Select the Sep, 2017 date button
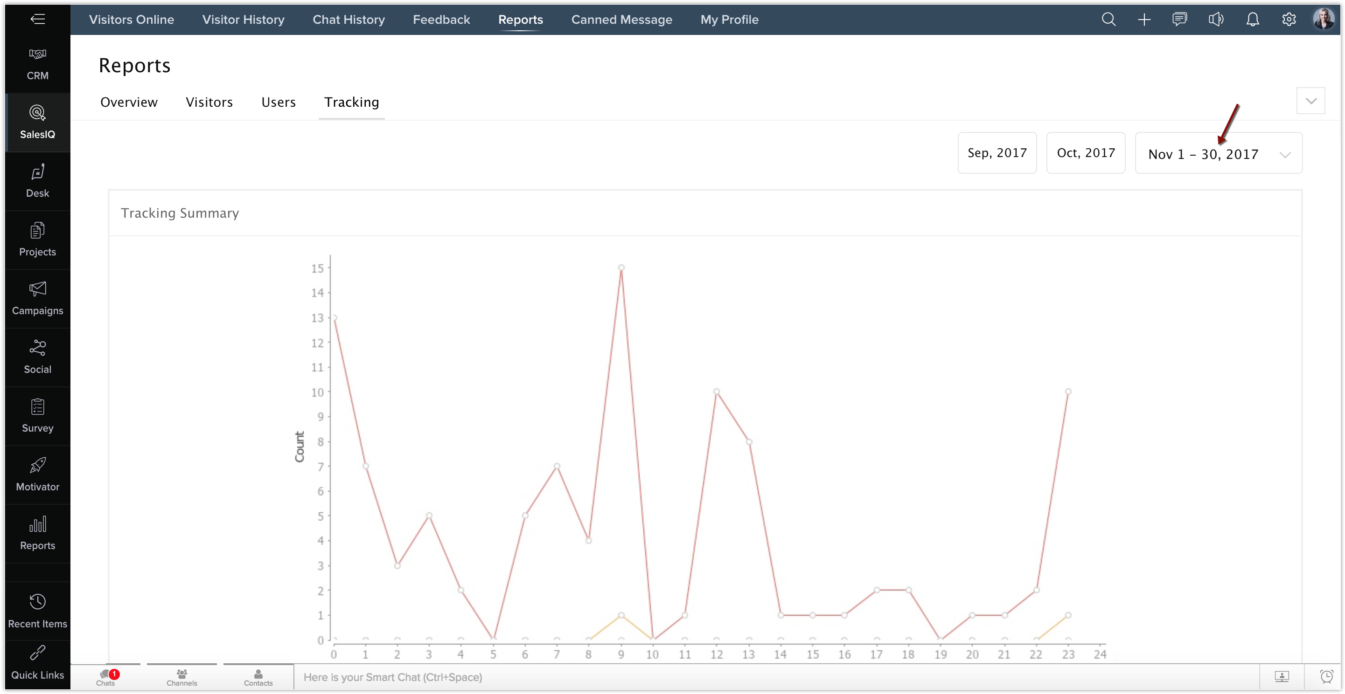 coord(997,153)
